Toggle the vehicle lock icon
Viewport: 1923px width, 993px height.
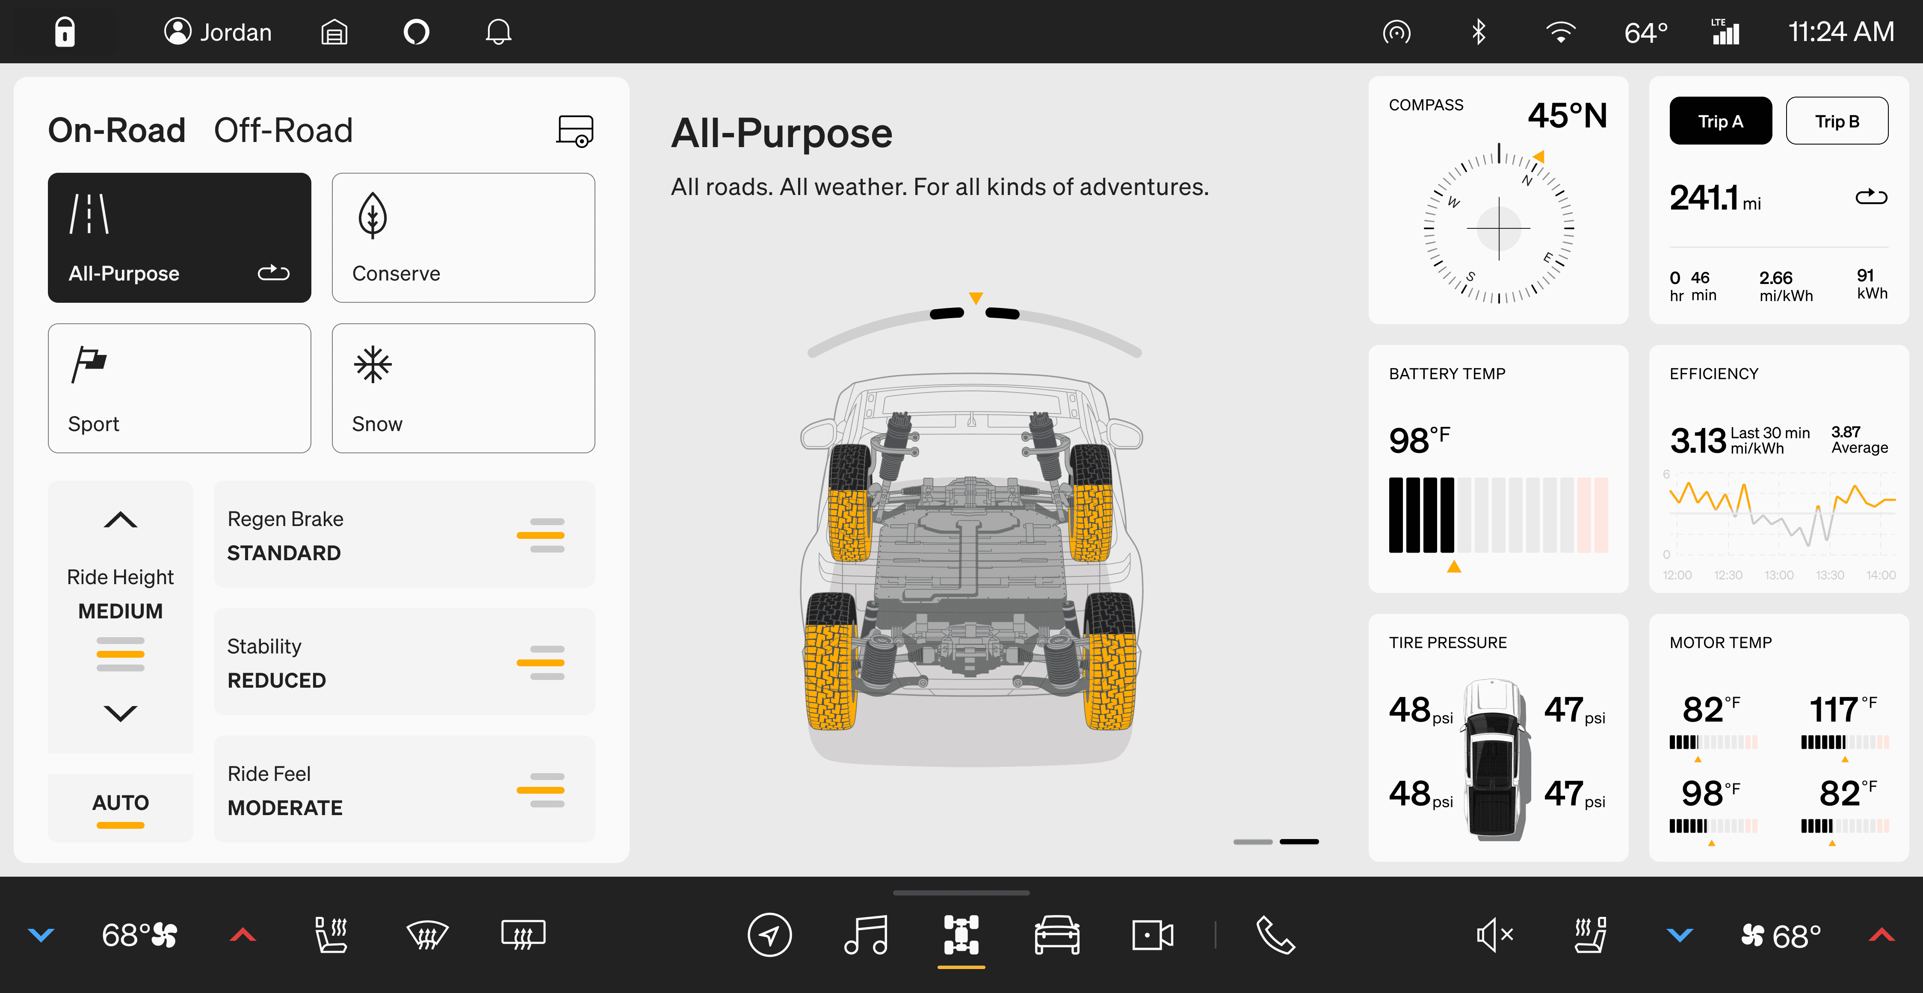65,32
